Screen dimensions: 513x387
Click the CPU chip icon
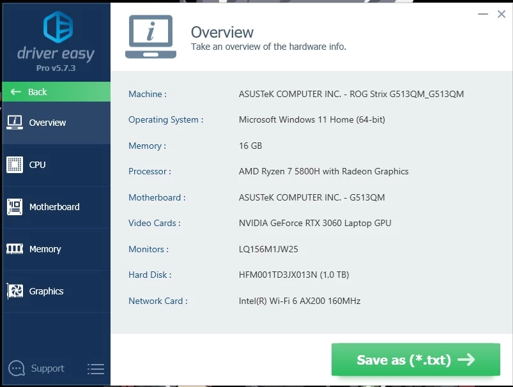coord(15,165)
